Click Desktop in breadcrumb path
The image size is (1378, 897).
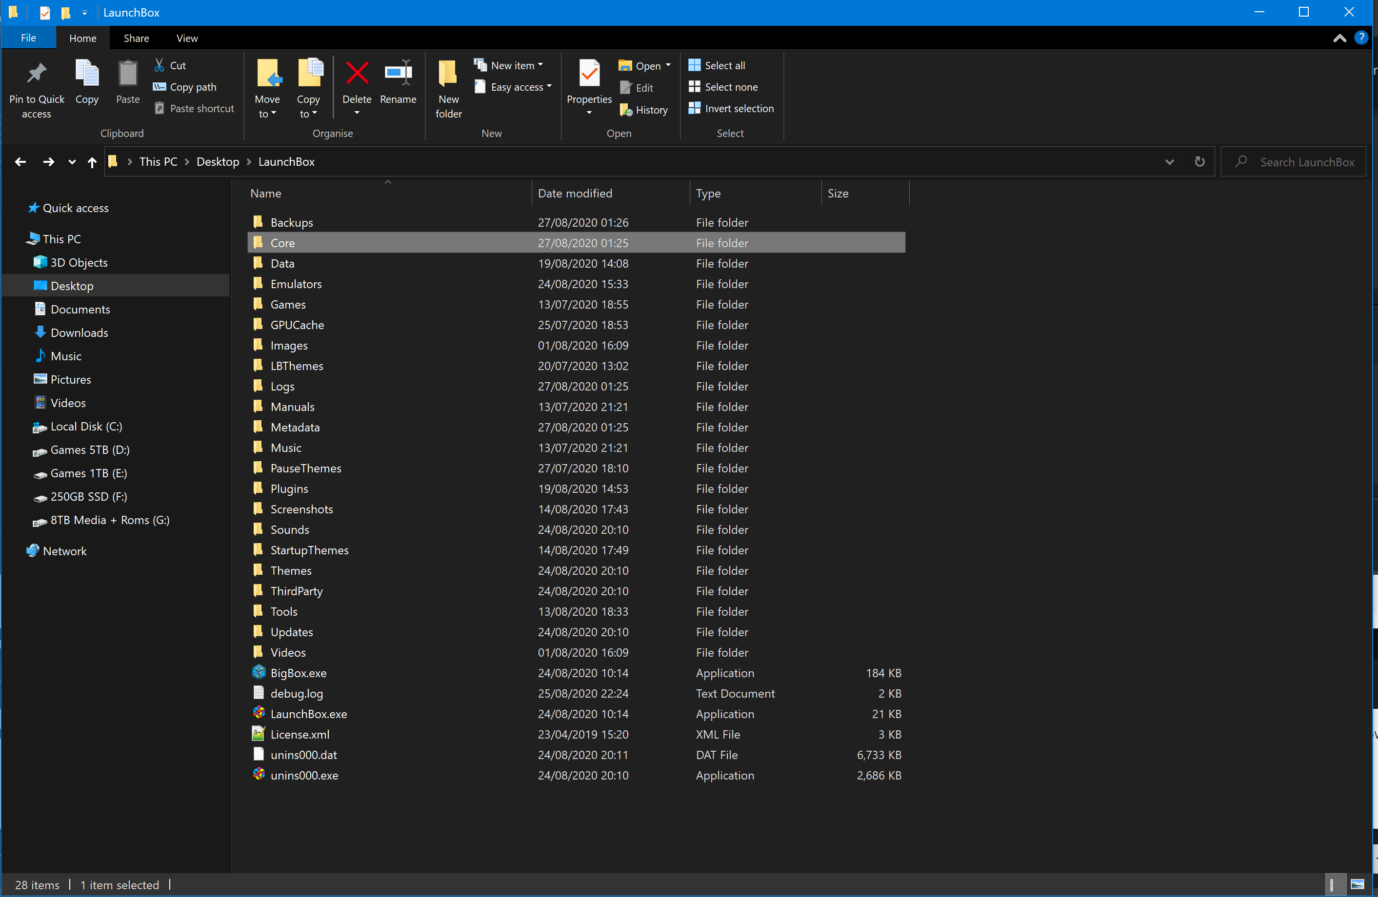point(218,161)
